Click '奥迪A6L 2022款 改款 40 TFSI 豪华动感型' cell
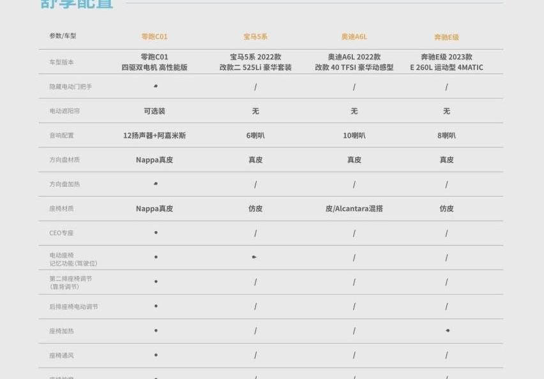 tap(354, 62)
